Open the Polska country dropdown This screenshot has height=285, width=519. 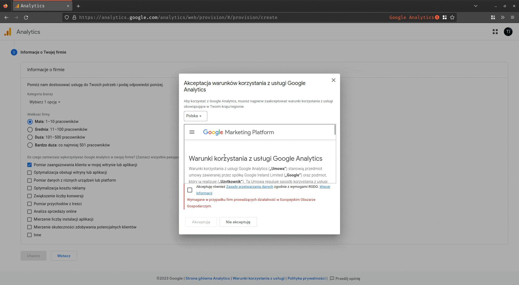click(195, 116)
